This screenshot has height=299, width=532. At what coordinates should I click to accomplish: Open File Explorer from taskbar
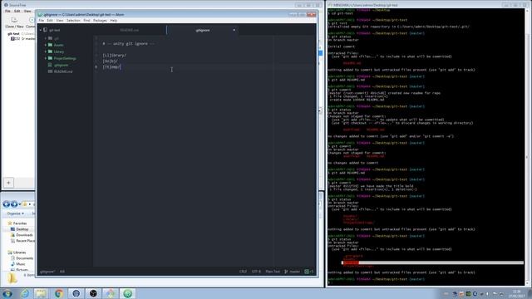(x=42, y=293)
